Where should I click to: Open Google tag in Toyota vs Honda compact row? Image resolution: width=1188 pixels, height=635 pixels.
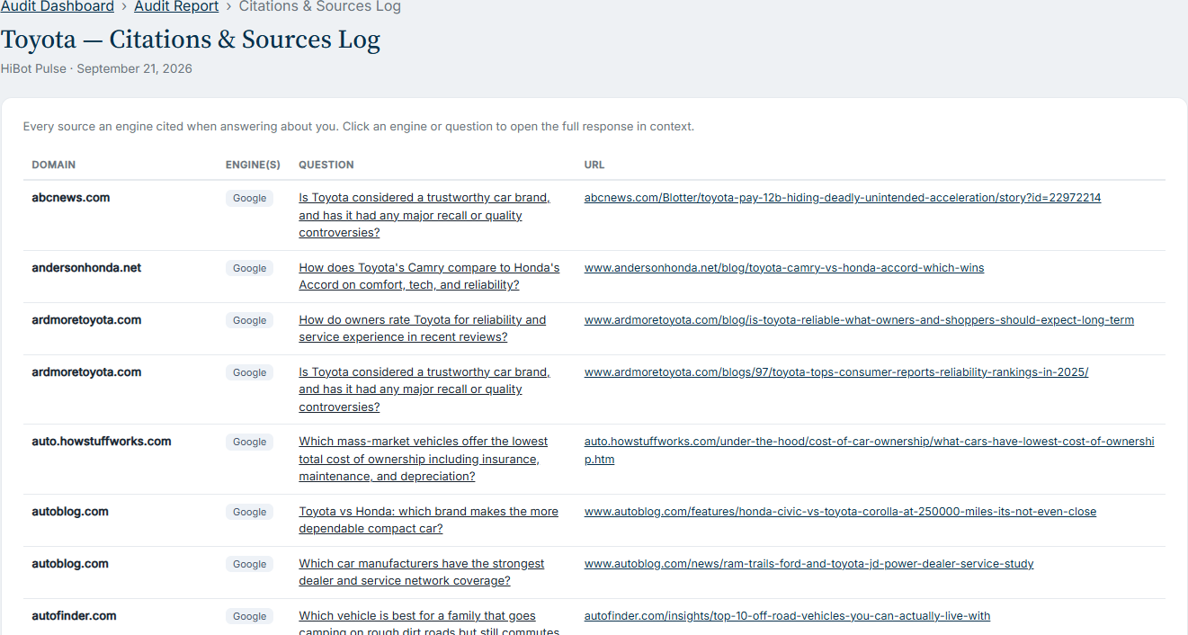click(x=250, y=512)
